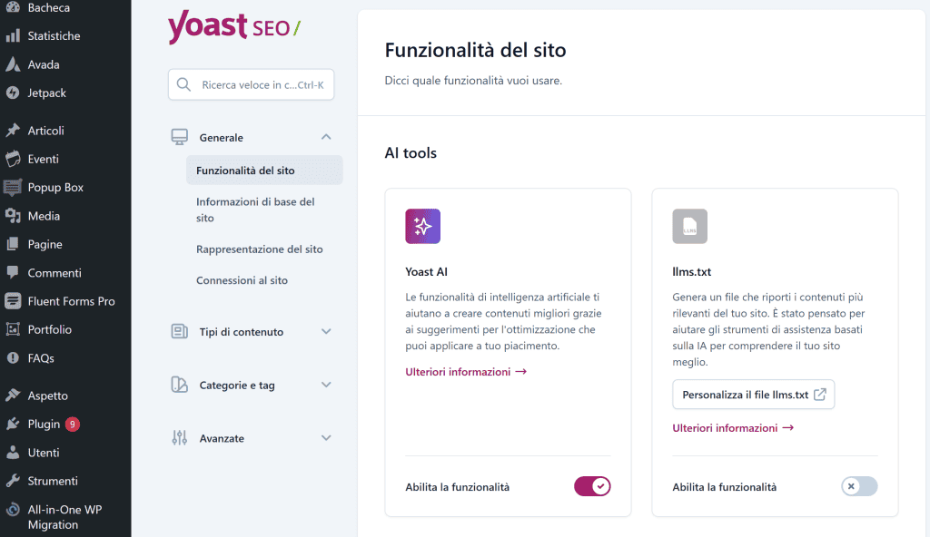930x537 pixels.
Task: Click the Avada sidebar icon
Action: click(x=13, y=64)
